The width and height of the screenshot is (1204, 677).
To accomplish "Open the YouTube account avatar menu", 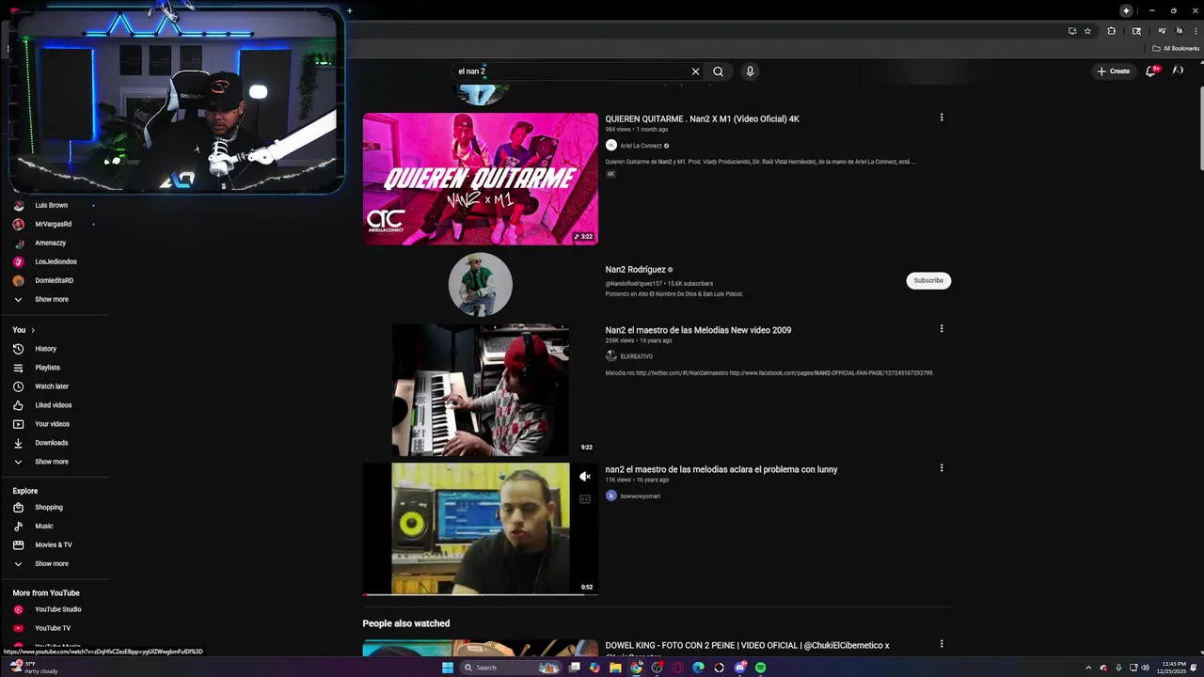I will (x=1178, y=71).
